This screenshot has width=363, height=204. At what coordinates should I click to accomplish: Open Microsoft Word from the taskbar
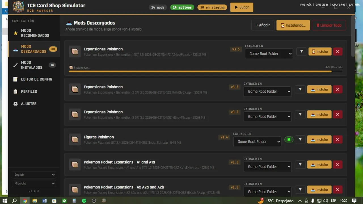point(45,201)
